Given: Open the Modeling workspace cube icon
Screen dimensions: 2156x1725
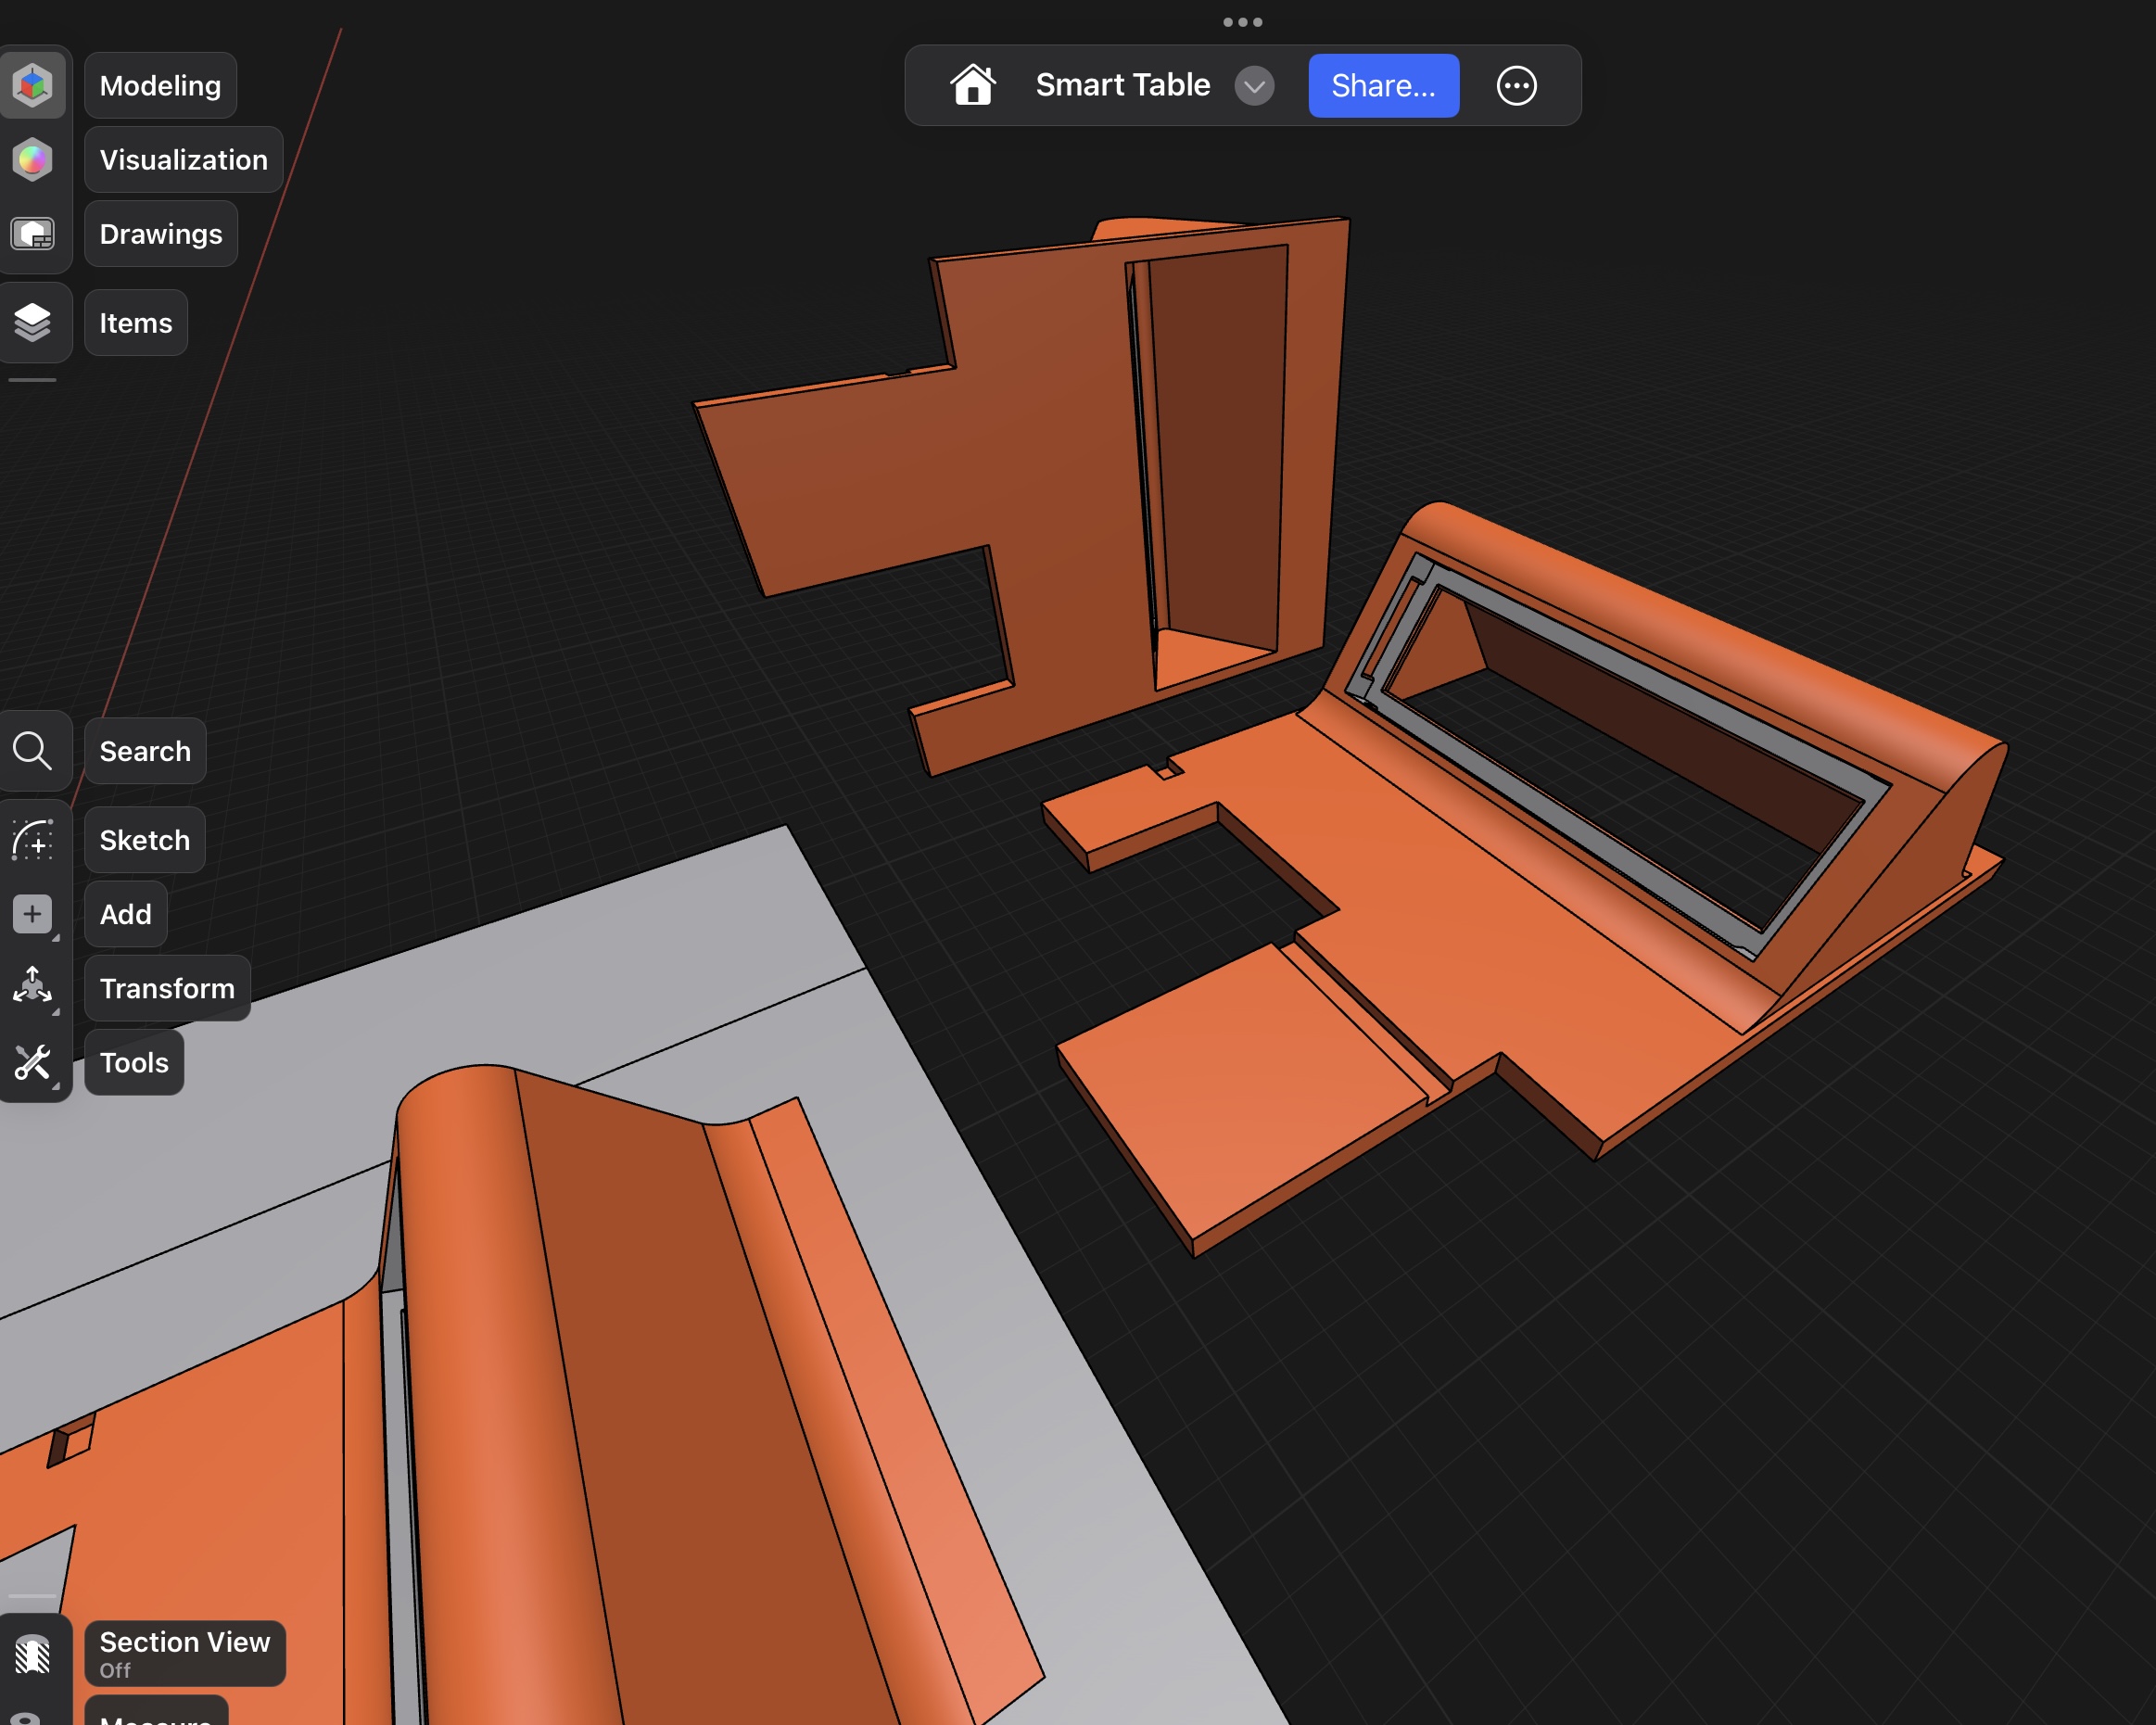Looking at the screenshot, I should tap(33, 85).
